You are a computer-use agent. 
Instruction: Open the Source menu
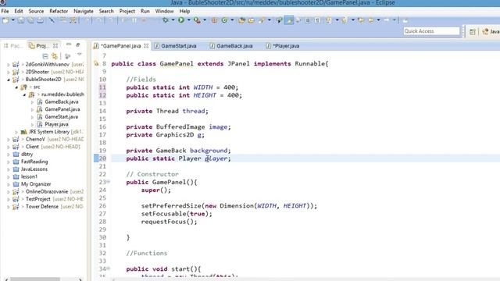pyautogui.click(x=36, y=11)
